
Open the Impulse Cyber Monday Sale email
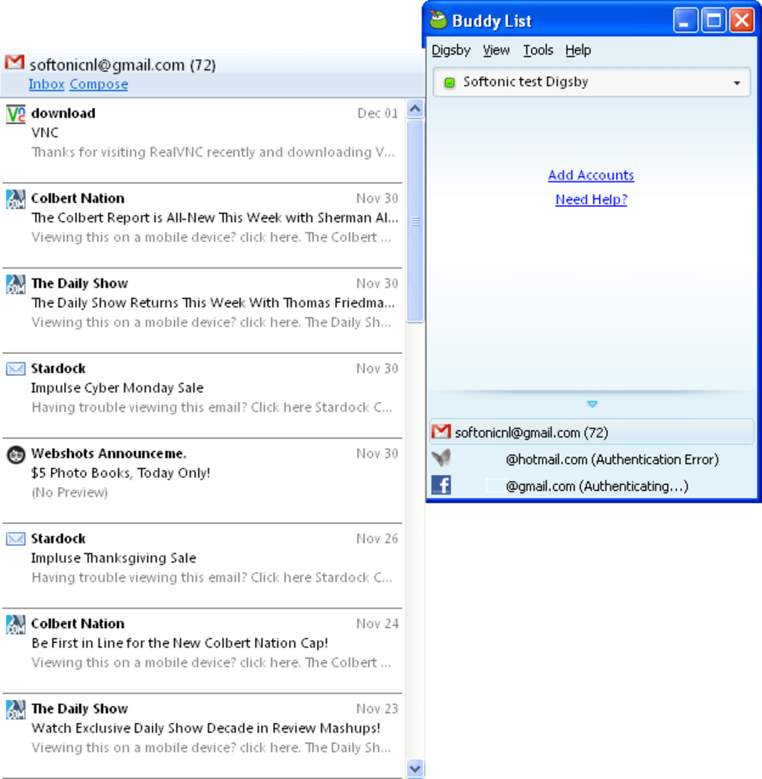point(202,395)
